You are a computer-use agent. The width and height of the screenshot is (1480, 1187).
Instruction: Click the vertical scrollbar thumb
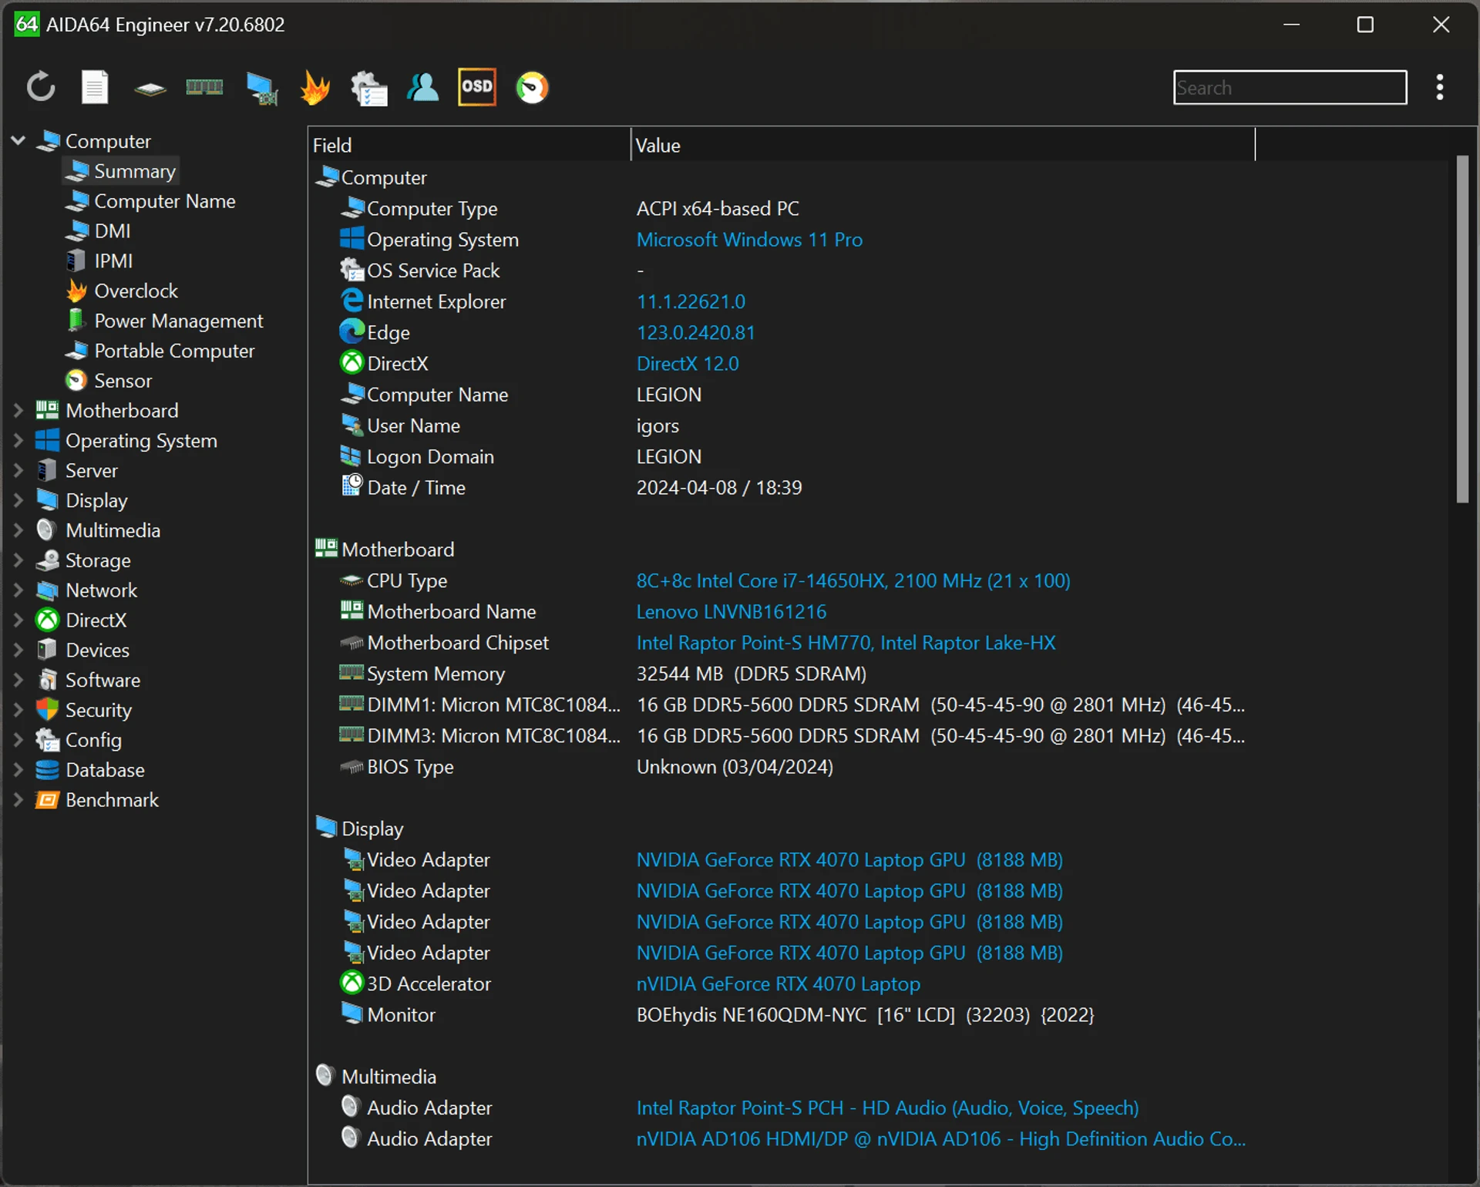[1462, 330]
